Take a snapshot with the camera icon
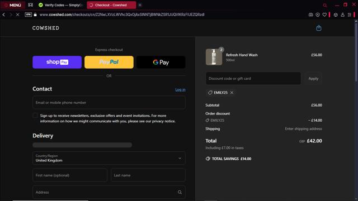 click(x=311, y=15)
